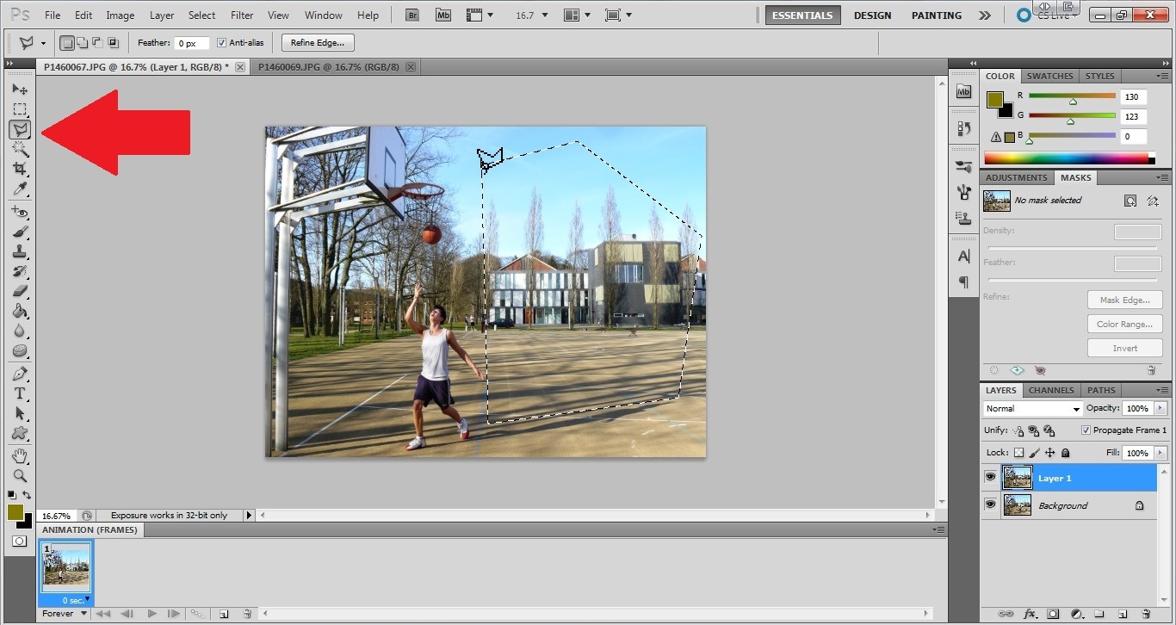
Task: Expand the layer Opacity slider arrow
Action: (1161, 408)
